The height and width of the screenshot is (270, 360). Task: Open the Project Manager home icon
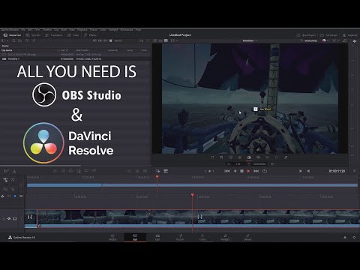(x=345, y=237)
